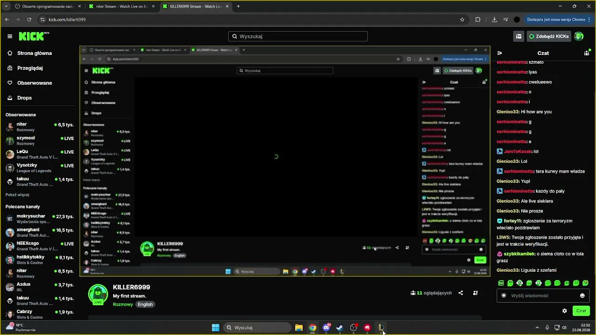The height and width of the screenshot is (335, 596).
Task: Open Chrome downloads icon
Action: tap(494, 20)
